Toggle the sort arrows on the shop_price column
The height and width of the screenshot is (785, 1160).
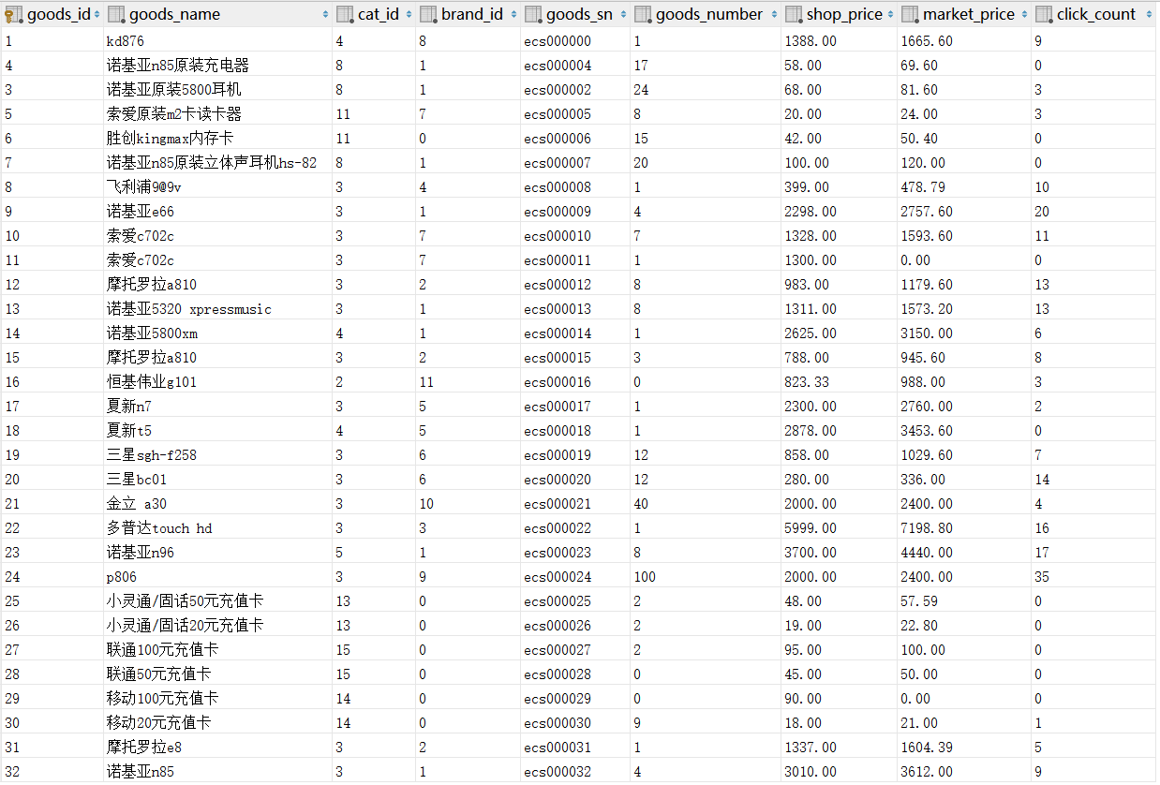point(890,14)
